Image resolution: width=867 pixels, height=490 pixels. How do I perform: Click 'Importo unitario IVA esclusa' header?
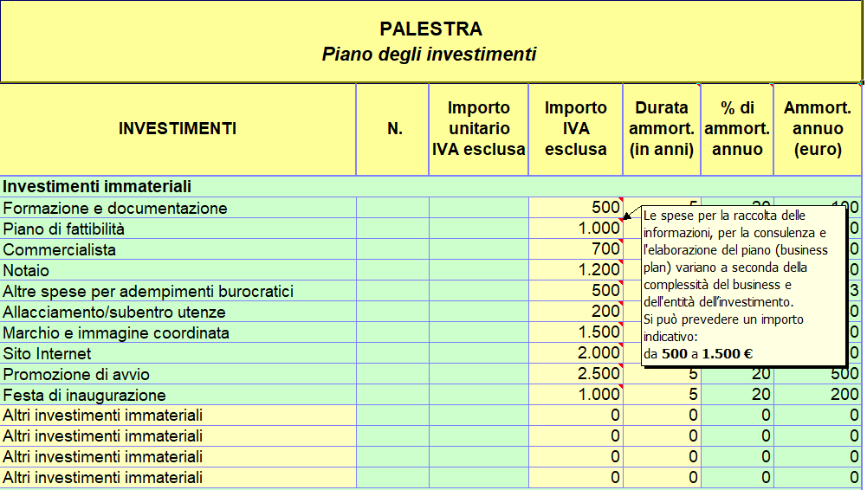(478, 129)
